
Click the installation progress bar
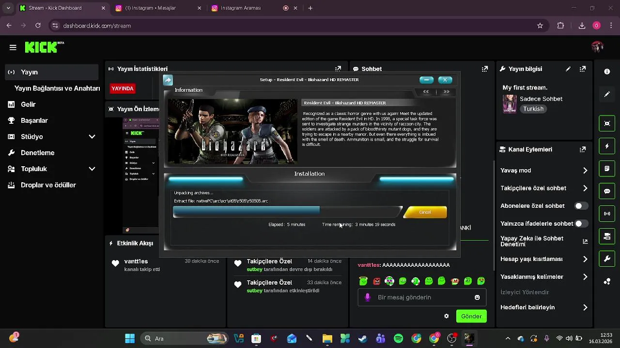(x=287, y=212)
